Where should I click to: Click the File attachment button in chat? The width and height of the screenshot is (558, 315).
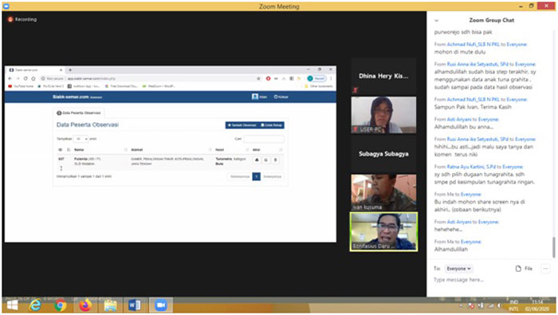click(x=524, y=269)
